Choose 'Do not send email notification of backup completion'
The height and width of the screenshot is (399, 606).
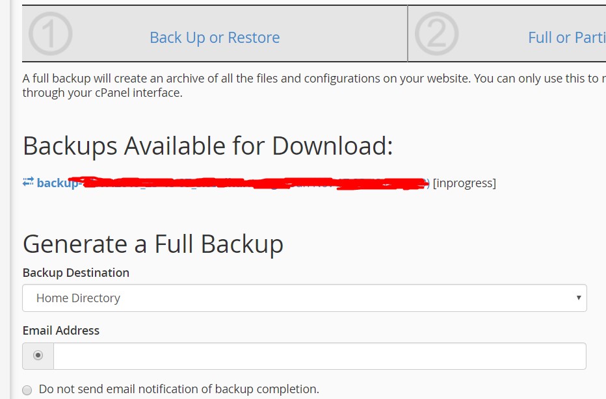27,389
